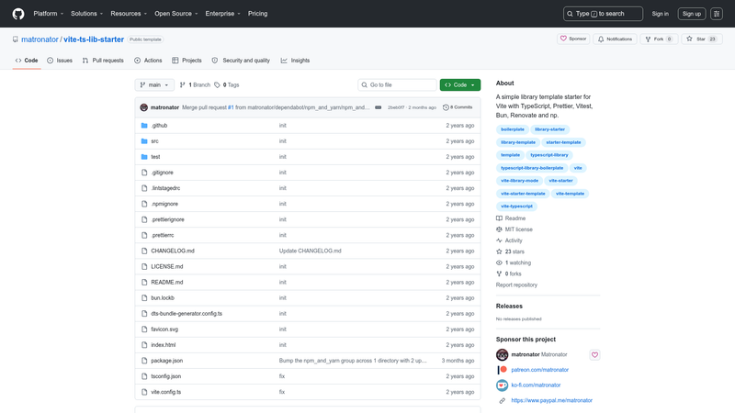Switch to the Pull requests tab
Viewport: 735px width, 413px height.
click(x=103, y=61)
